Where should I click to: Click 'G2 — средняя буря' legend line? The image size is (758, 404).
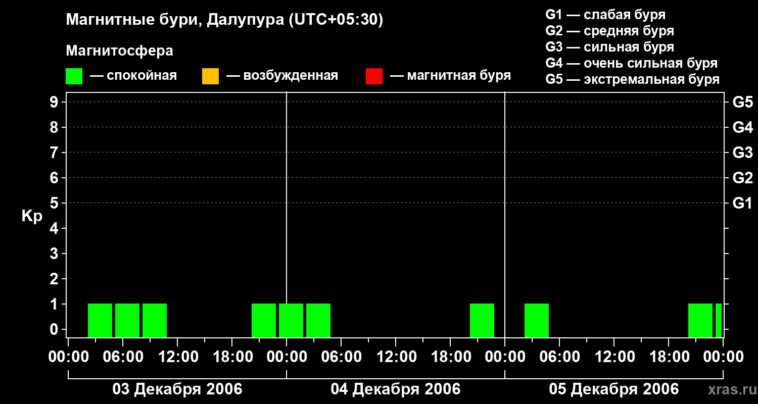[x=609, y=31]
